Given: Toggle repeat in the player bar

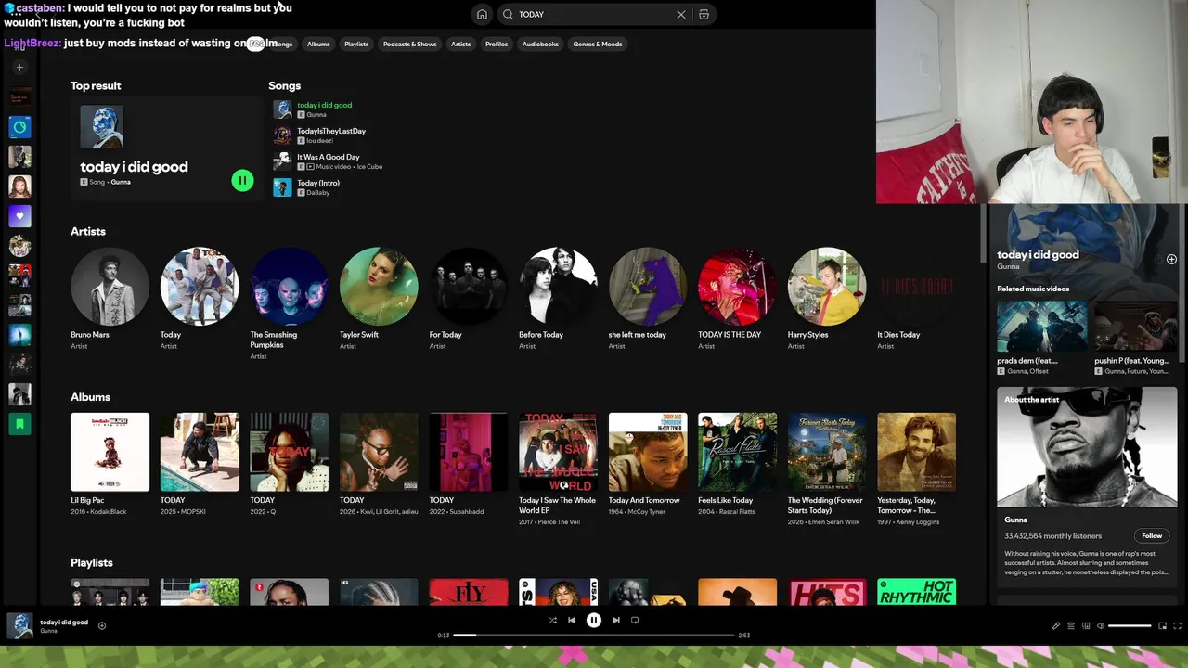Looking at the screenshot, I should point(635,621).
